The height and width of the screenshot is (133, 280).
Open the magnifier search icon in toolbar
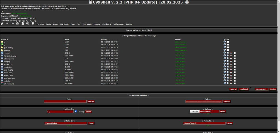click(x=28, y=24)
